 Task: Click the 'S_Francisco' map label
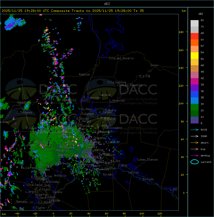pyautogui.click(x=92, y=98)
